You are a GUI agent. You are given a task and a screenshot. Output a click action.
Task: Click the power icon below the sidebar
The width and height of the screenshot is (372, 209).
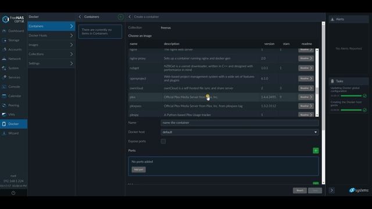13,193
